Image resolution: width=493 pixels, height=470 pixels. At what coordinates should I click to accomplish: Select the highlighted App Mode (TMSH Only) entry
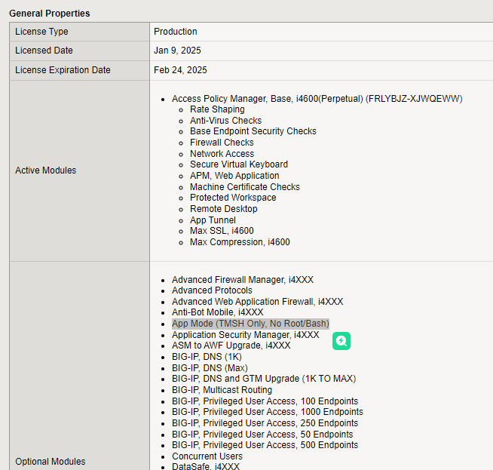[250, 324]
